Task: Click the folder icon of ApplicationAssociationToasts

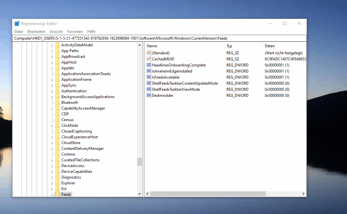Action: (x=57, y=74)
